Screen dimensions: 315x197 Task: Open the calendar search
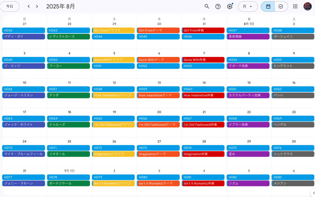(x=207, y=7)
